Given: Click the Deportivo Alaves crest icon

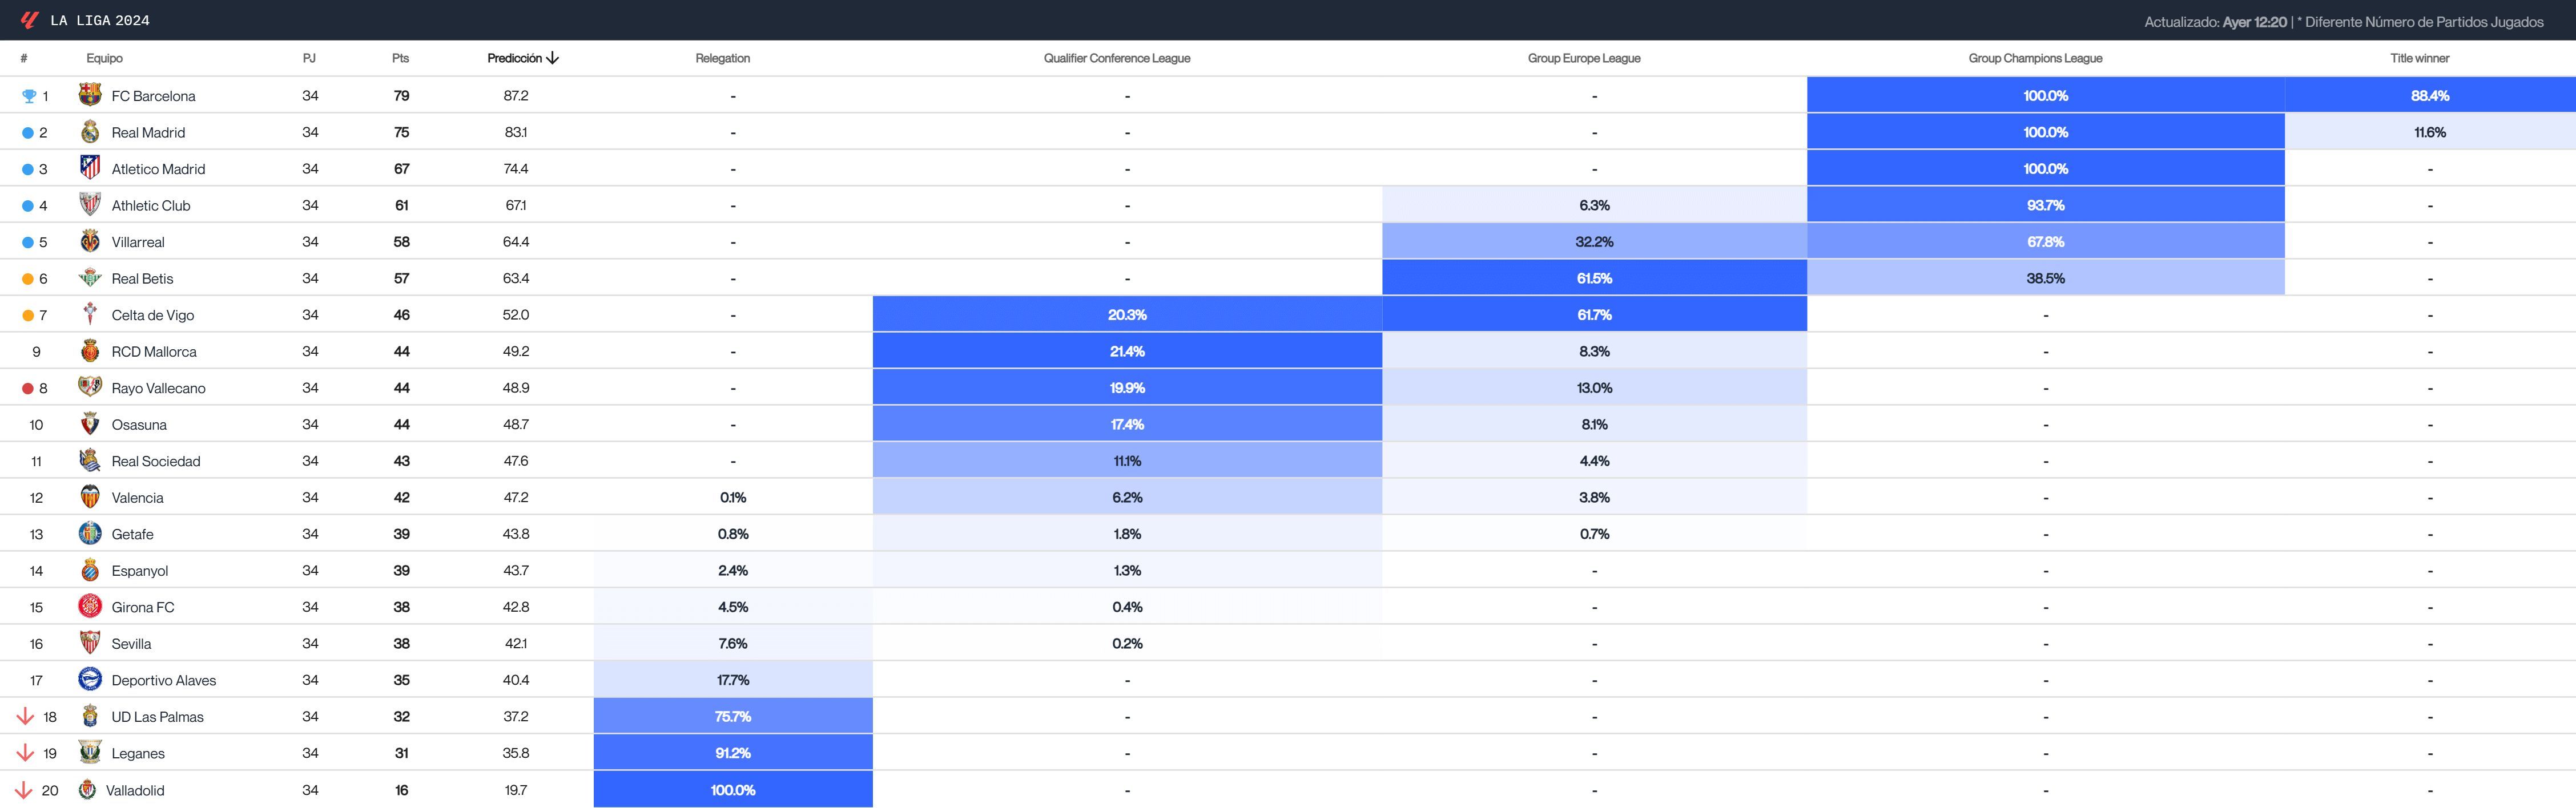Looking at the screenshot, I should pyautogui.click(x=90, y=679).
